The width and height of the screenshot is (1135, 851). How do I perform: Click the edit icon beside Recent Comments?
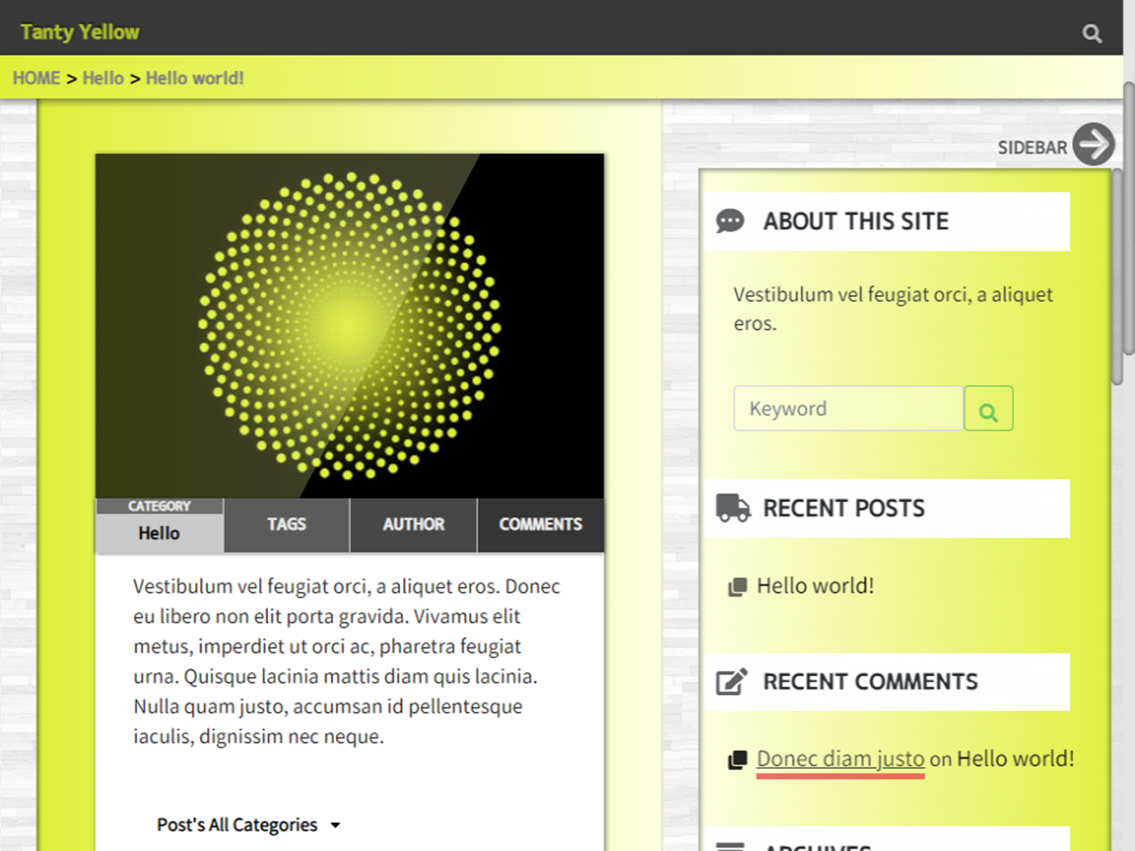(731, 682)
